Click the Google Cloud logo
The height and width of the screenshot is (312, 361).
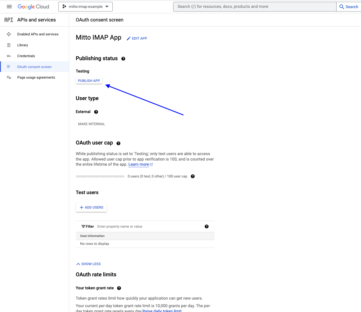click(34, 7)
